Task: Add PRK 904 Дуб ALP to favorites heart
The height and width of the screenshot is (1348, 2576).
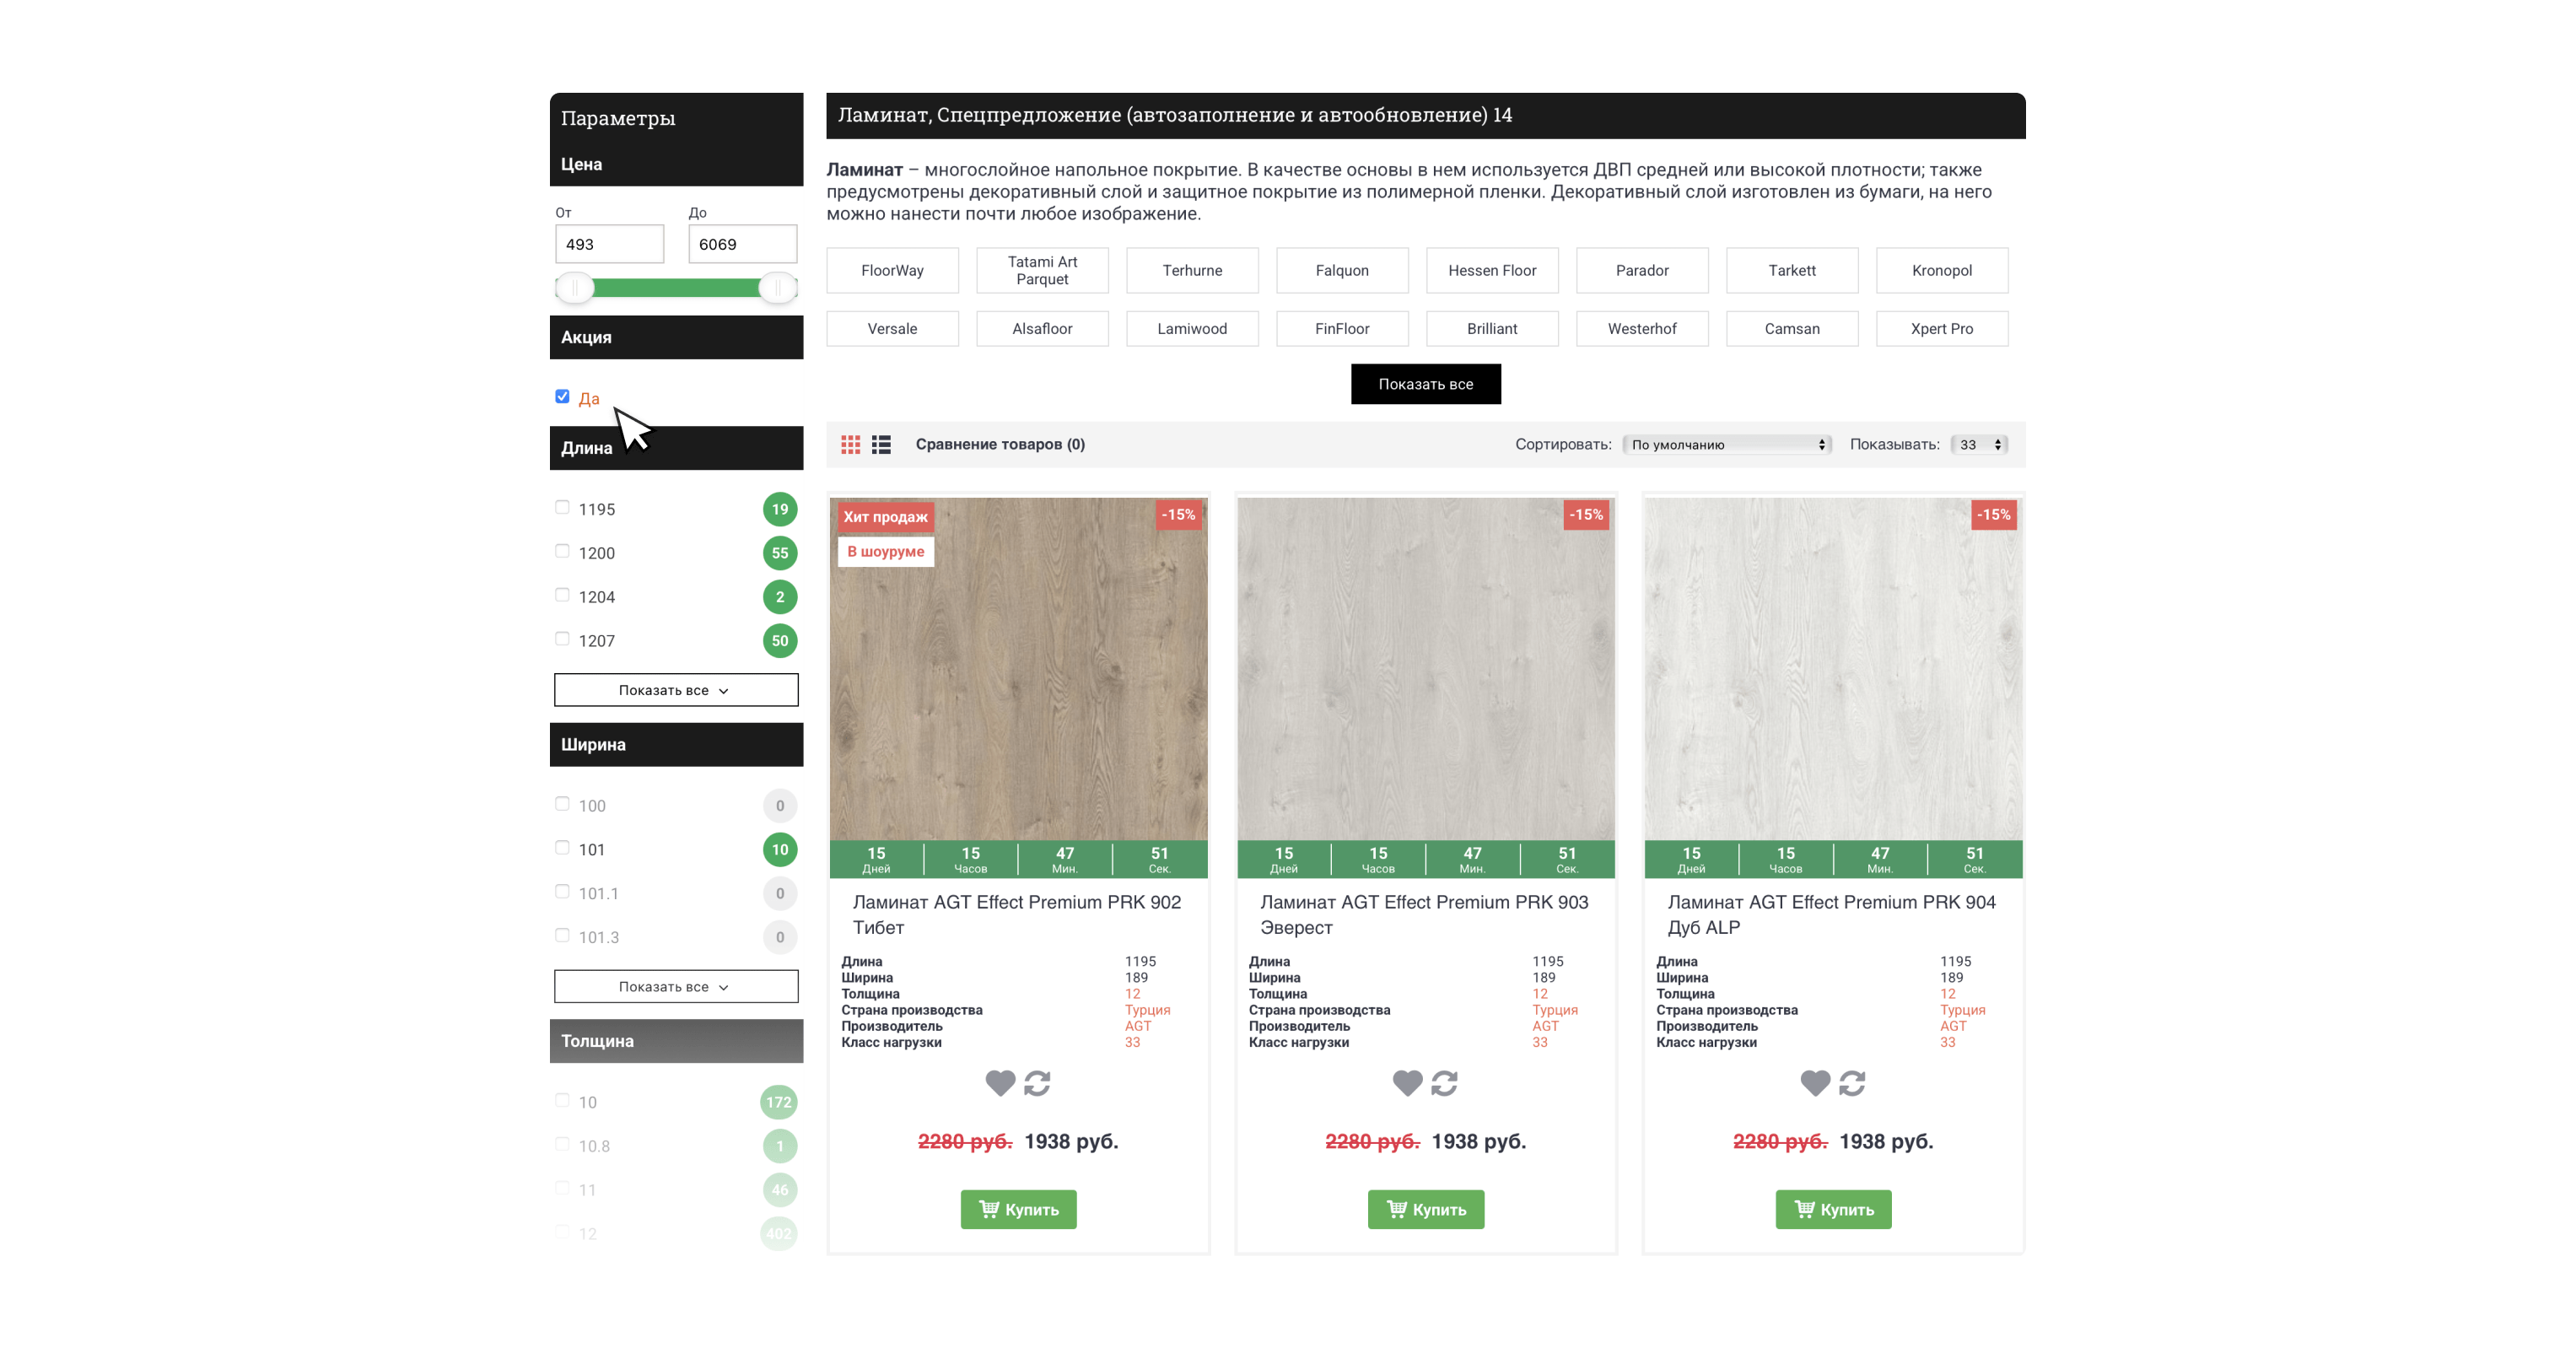Action: tap(1815, 1082)
